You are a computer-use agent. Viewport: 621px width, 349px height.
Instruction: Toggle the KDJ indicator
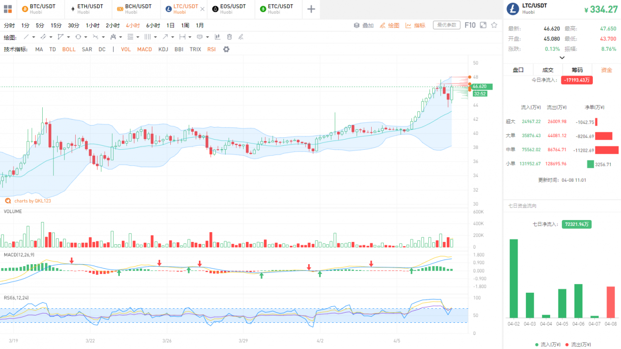[x=163, y=49]
